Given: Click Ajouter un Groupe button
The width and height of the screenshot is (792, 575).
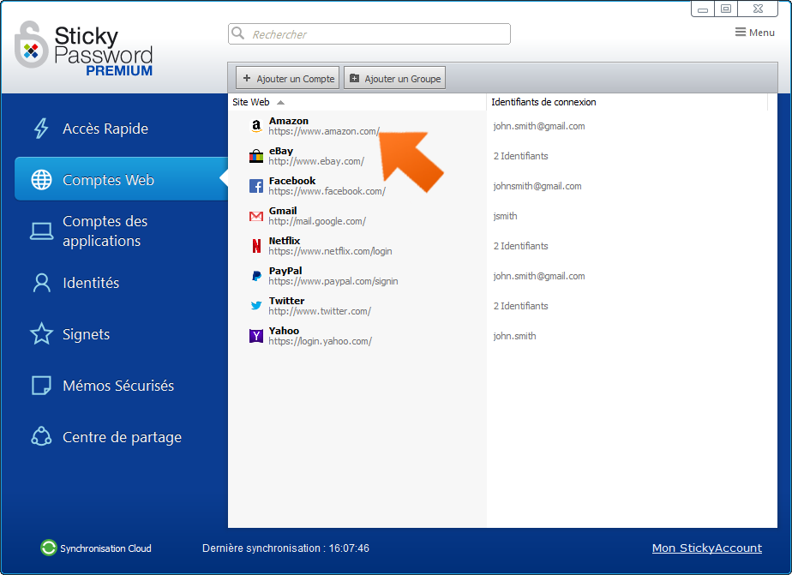Looking at the screenshot, I should tap(394, 78).
